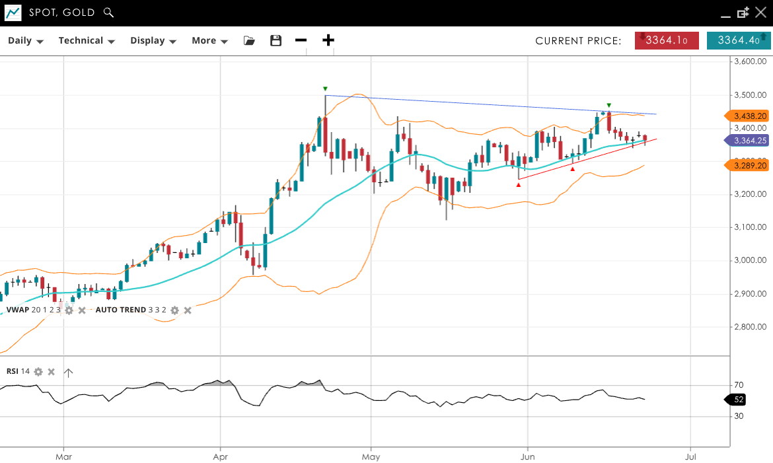The image size is (773, 463).
Task: Zoom out using the minus icon
Action: tap(301, 40)
